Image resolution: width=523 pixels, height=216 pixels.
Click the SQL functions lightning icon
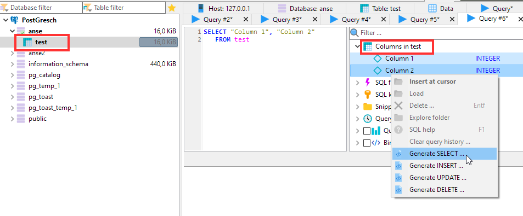pyautogui.click(x=368, y=83)
